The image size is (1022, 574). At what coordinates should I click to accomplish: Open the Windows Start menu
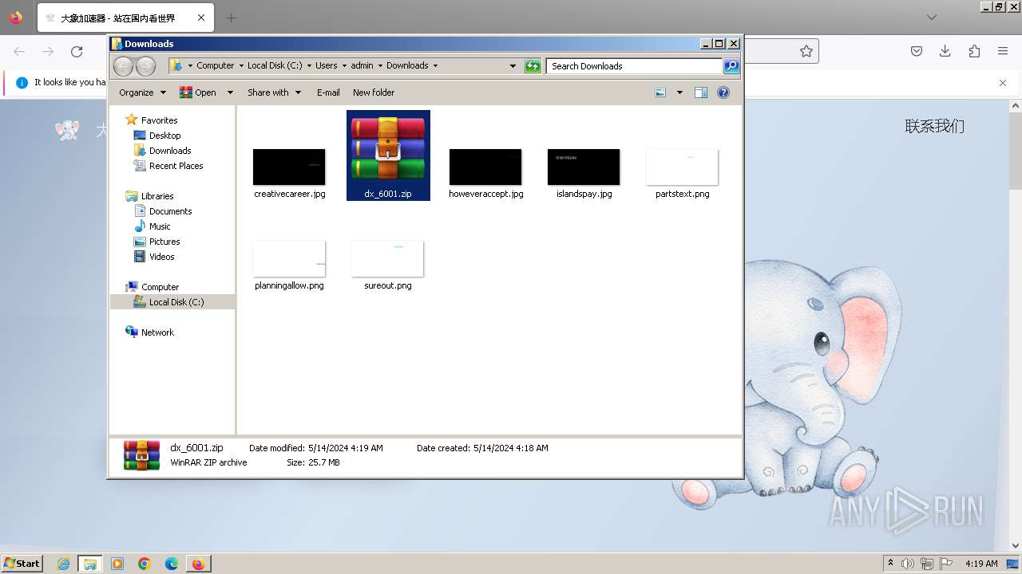click(22, 563)
